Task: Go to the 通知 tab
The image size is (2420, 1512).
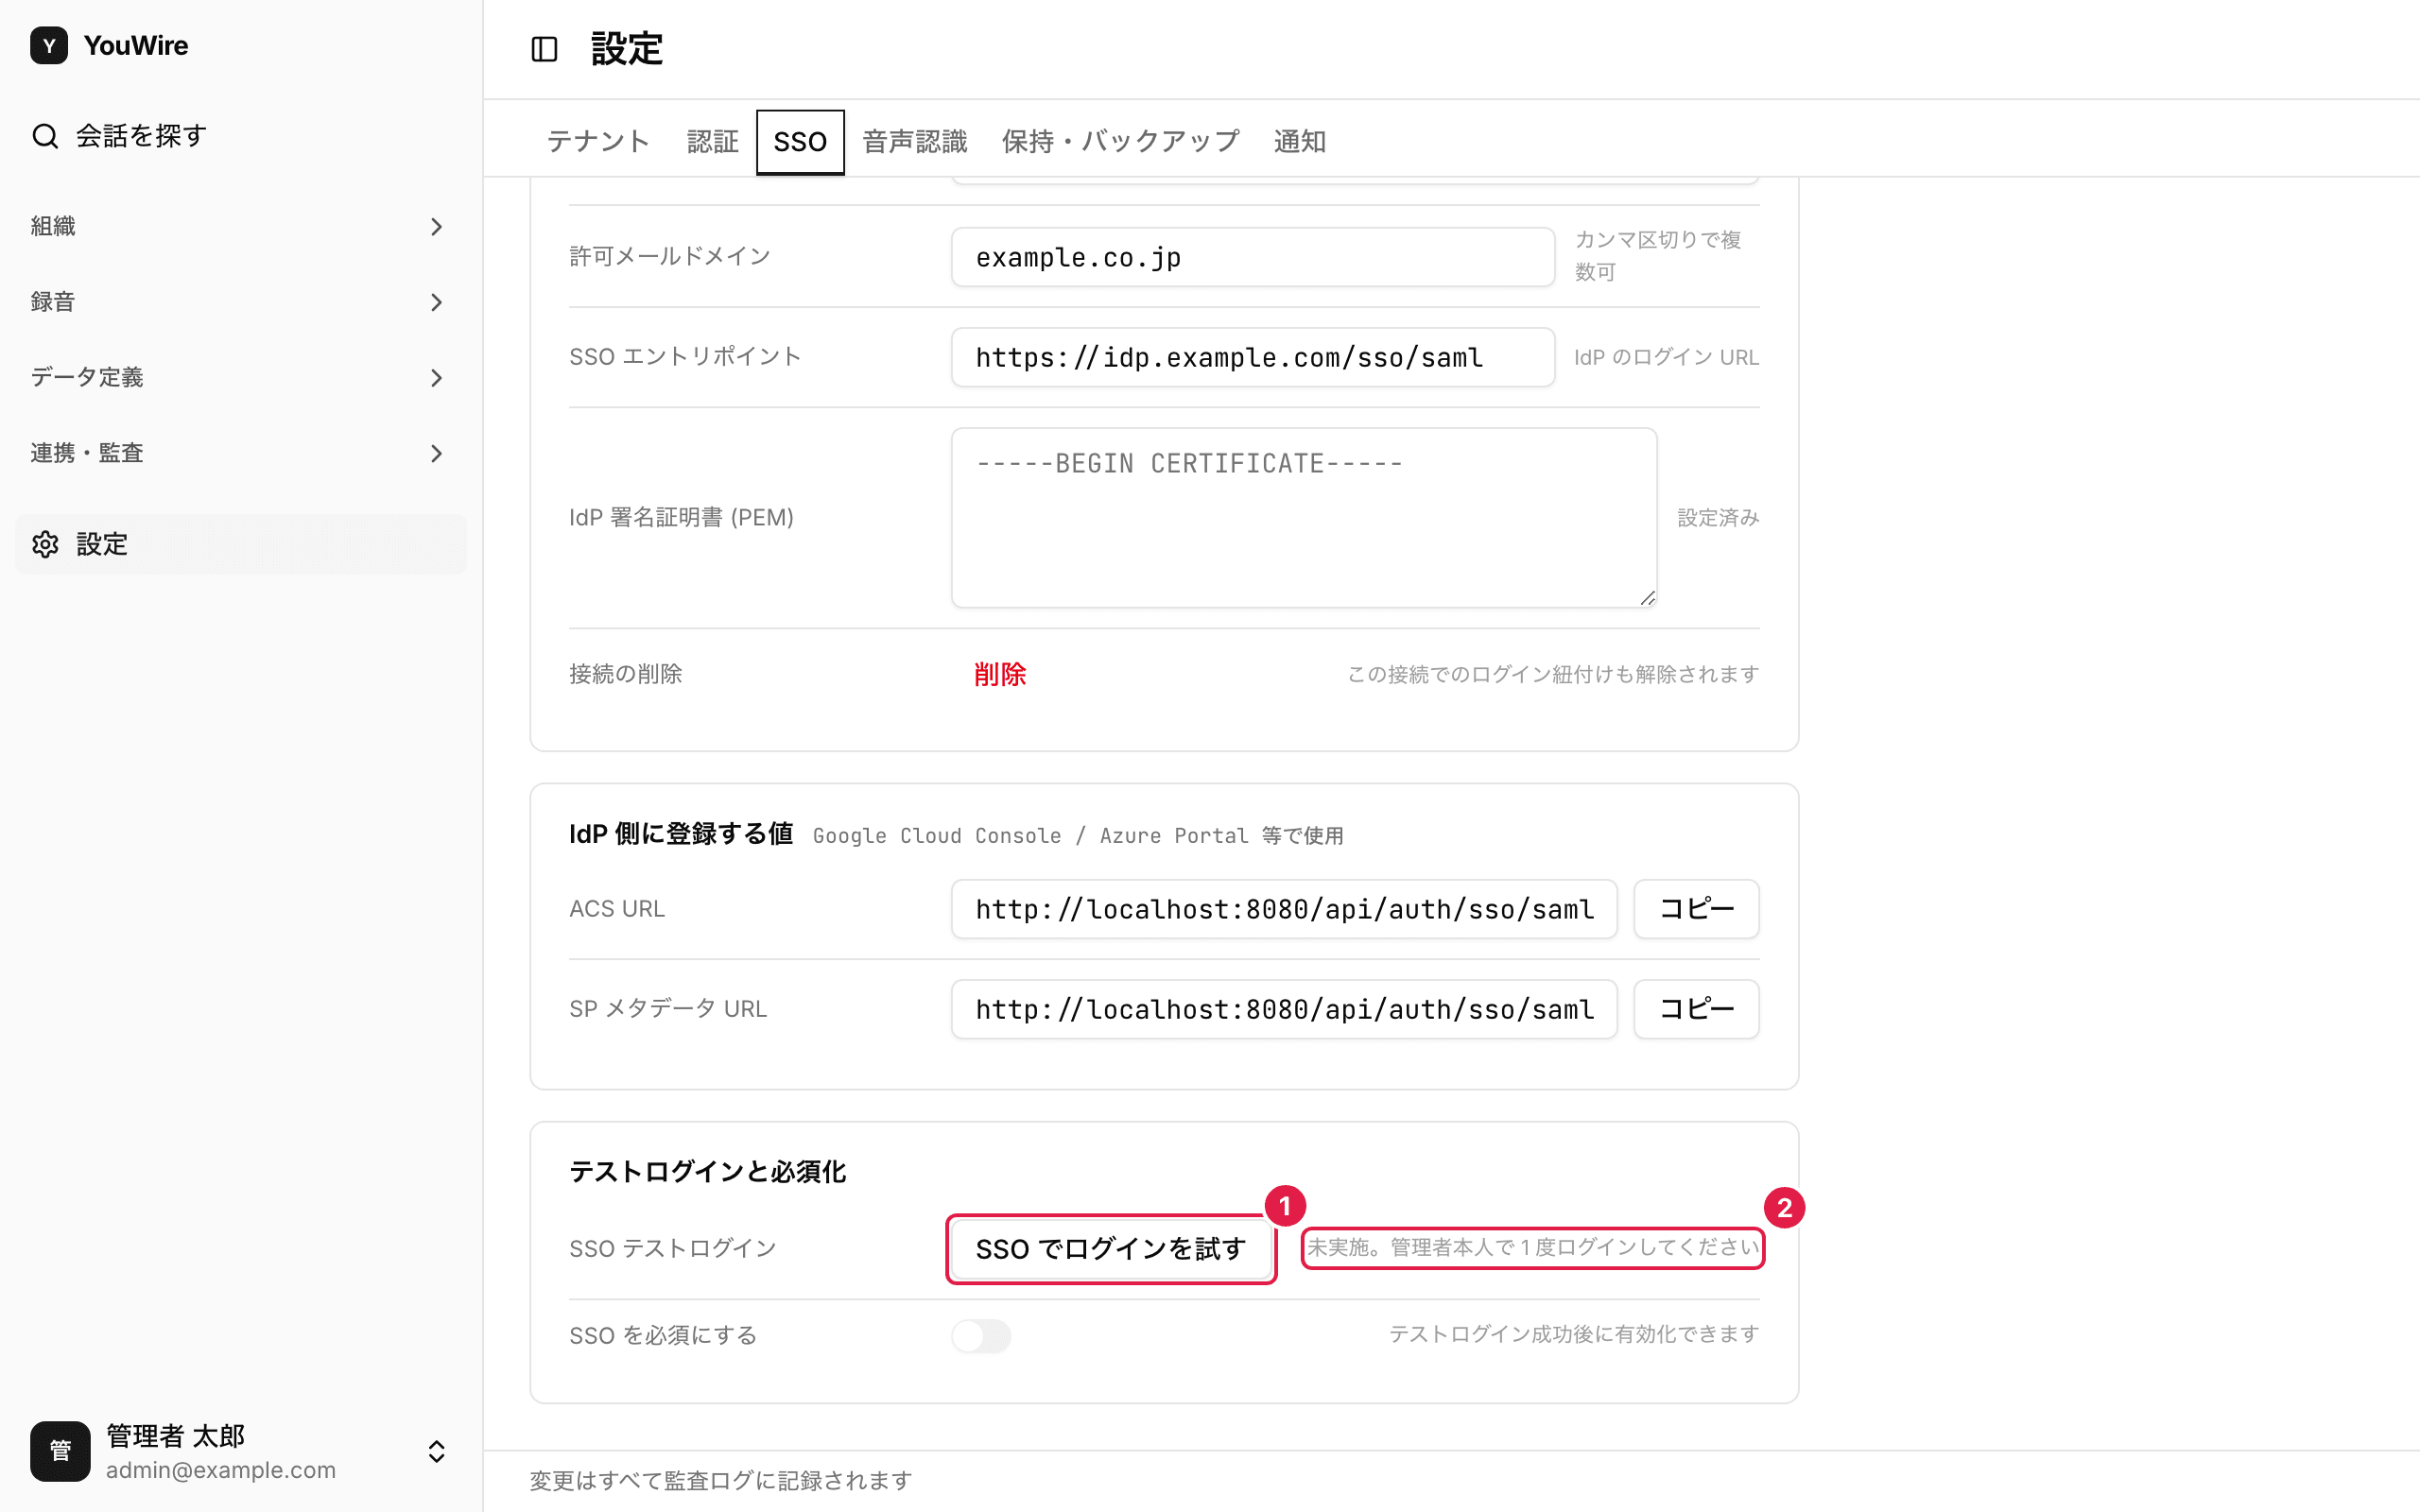Action: (x=1299, y=142)
